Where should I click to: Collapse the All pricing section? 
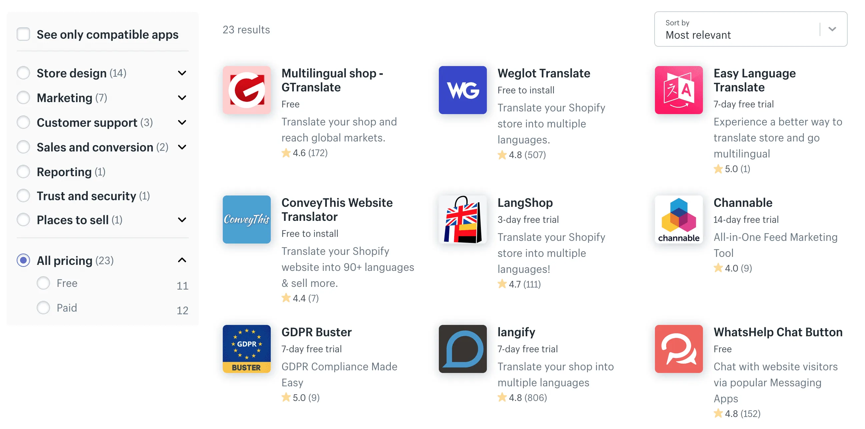click(x=182, y=260)
